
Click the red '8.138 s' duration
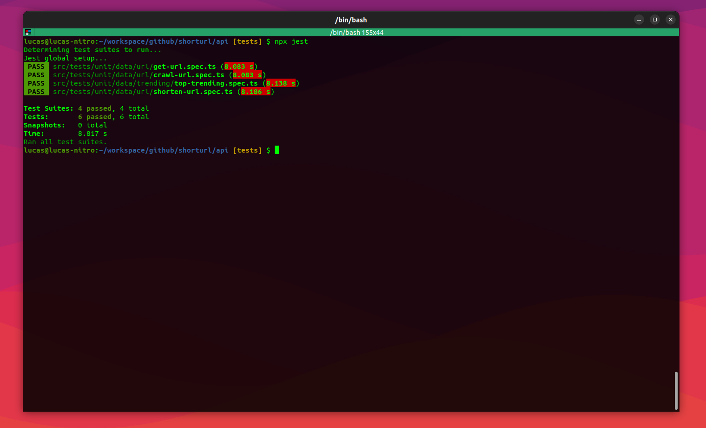(x=281, y=83)
